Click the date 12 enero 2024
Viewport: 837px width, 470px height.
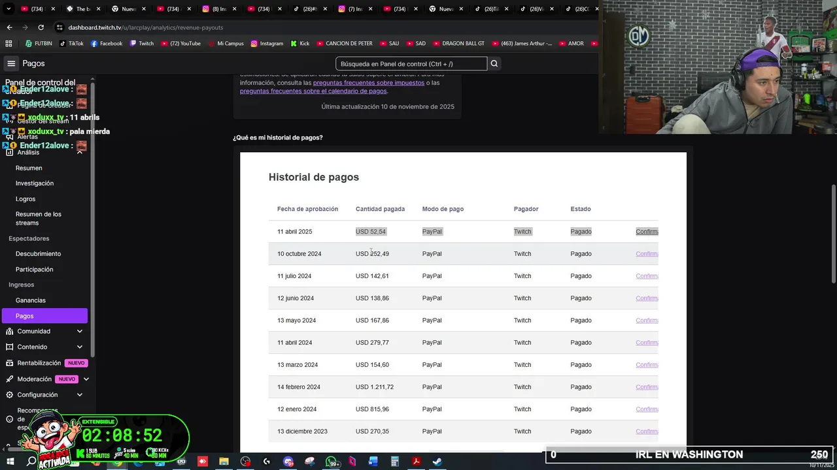297,409
